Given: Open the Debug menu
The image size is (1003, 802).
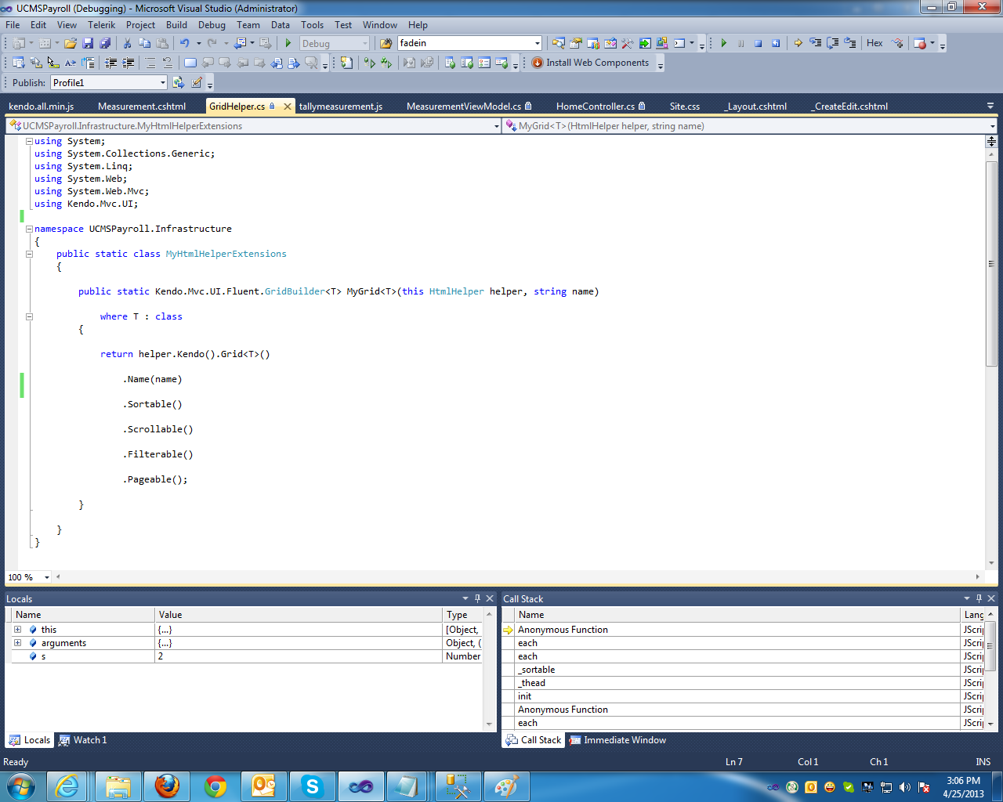Looking at the screenshot, I should (212, 25).
